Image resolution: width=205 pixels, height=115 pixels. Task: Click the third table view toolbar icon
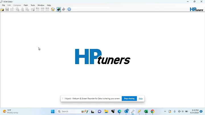pyautogui.click(x=47, y=9)
